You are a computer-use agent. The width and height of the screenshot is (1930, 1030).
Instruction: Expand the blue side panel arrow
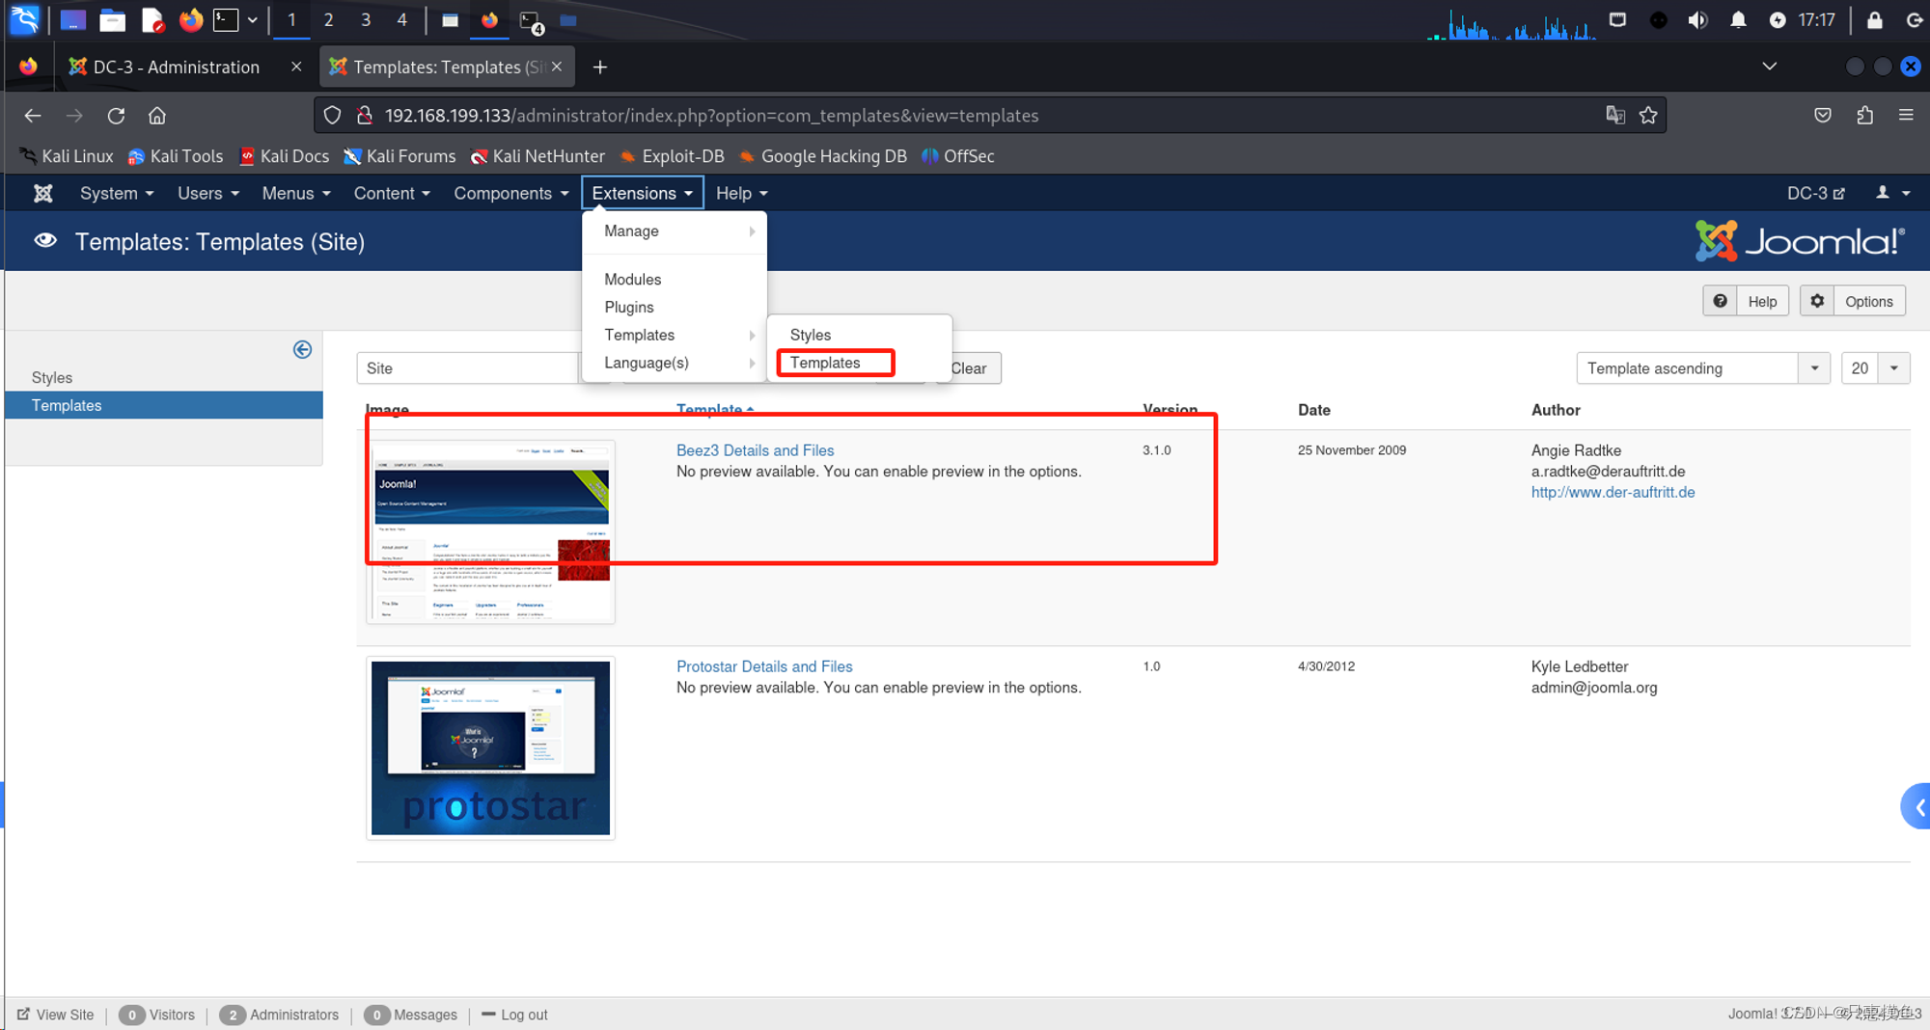pos(1916,807)
